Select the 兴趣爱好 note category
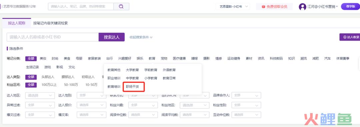This screenshot has width=360, height=127. [x=125, y=58]
